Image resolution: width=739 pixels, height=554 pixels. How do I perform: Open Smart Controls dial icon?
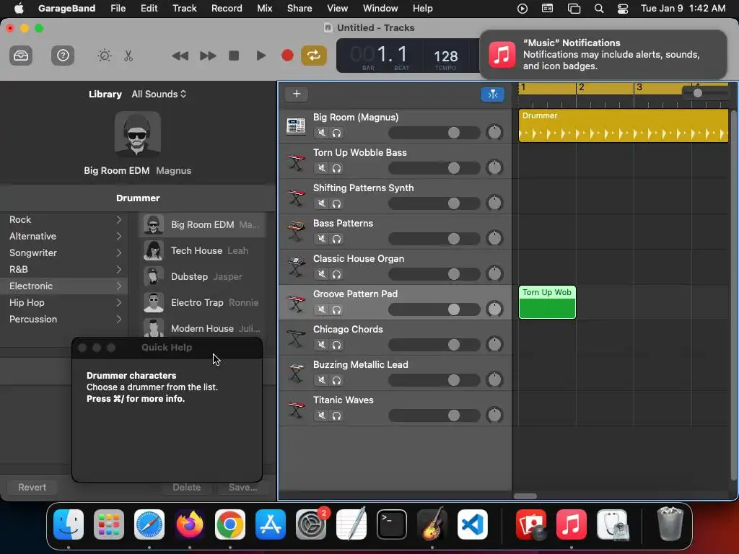point(105,56)
